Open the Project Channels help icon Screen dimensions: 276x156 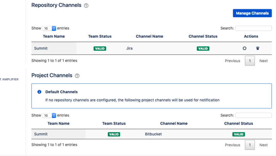point(77,76)
